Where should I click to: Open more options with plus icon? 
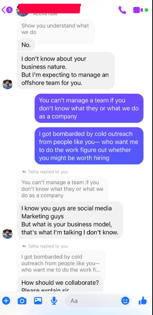[6, 301]
